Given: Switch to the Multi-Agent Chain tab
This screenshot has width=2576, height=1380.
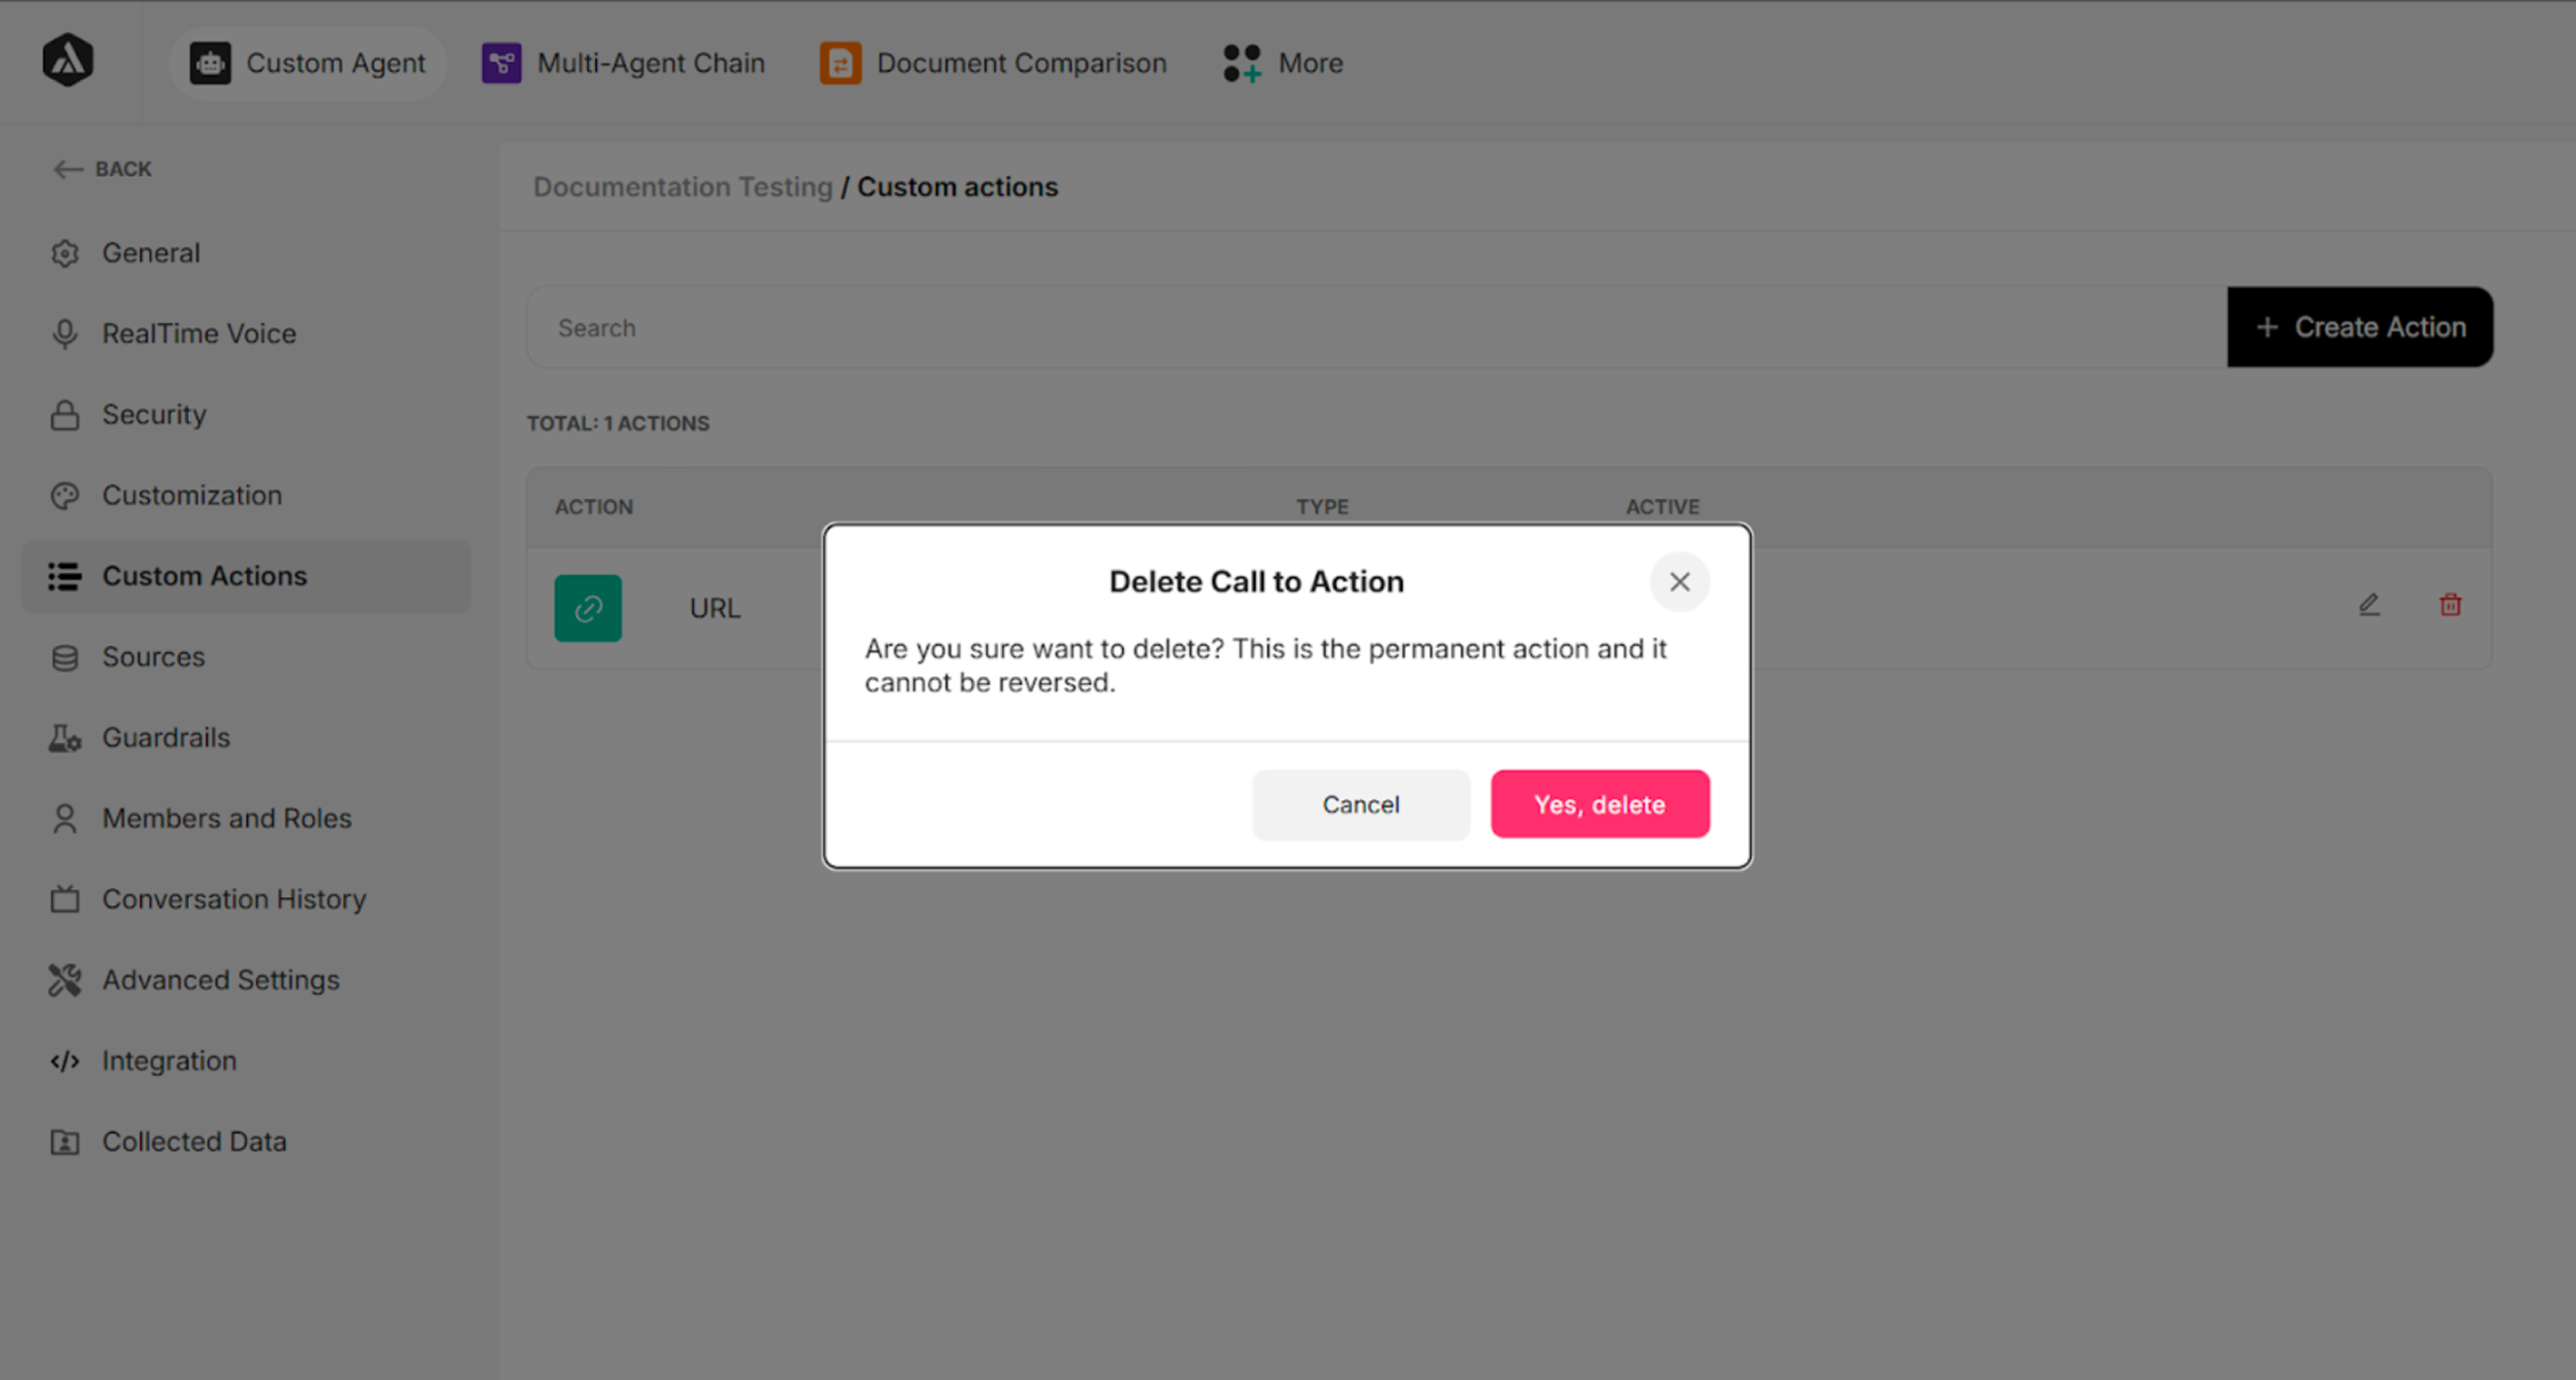Looking at the screenshot, I should (x=624, y=62).
